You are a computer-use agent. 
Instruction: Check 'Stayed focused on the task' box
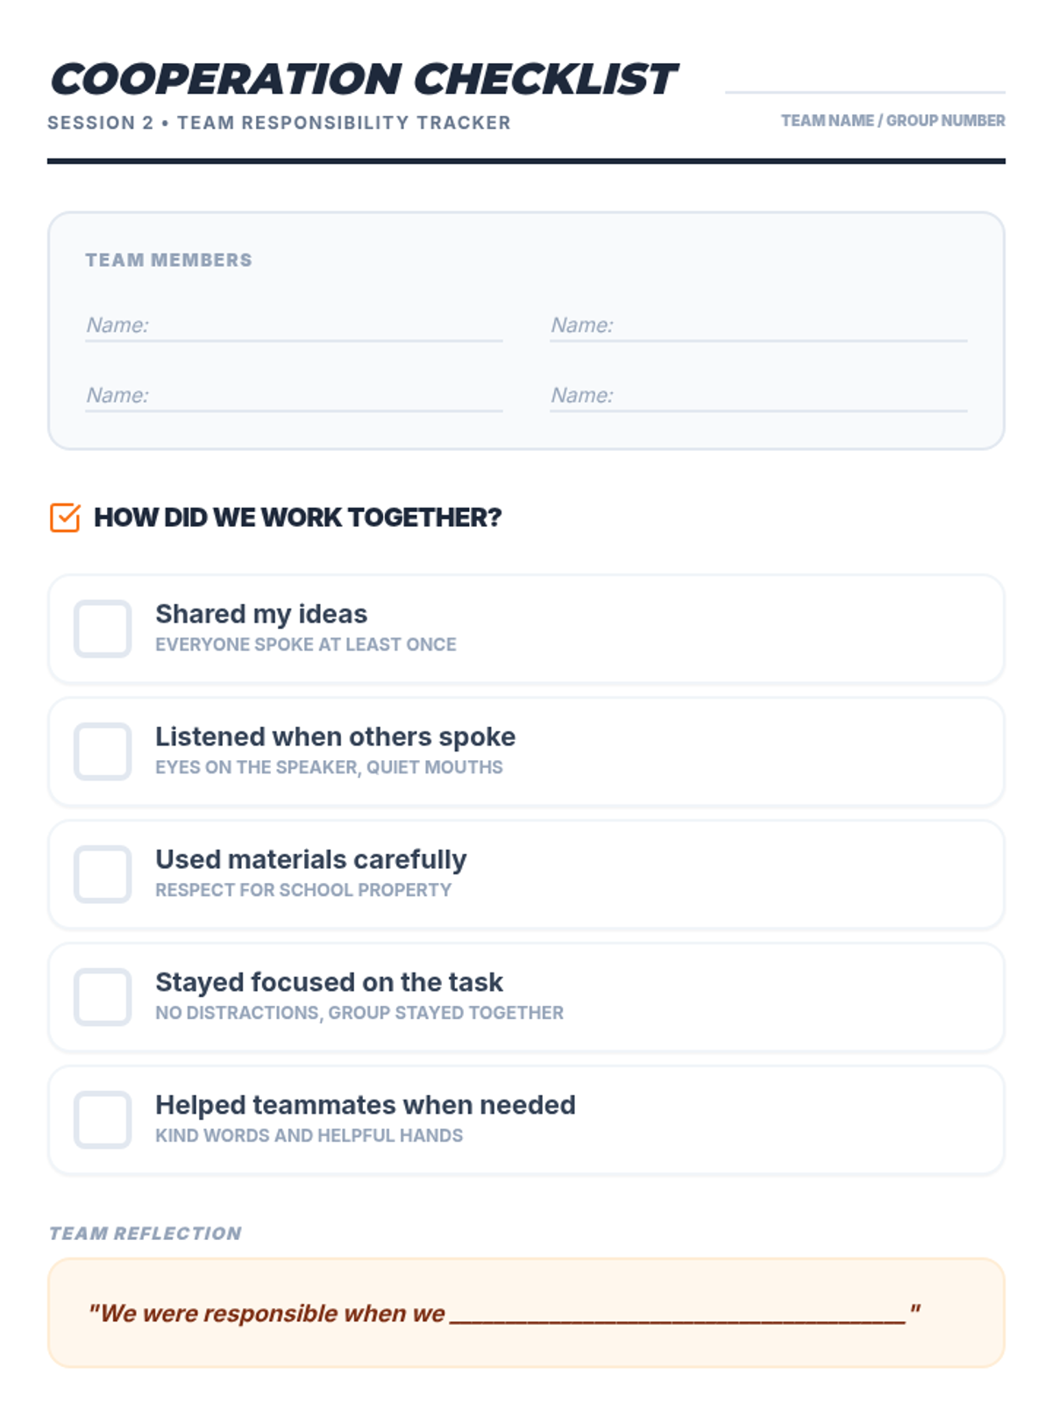pyautogui.click(x=103, y=997)
